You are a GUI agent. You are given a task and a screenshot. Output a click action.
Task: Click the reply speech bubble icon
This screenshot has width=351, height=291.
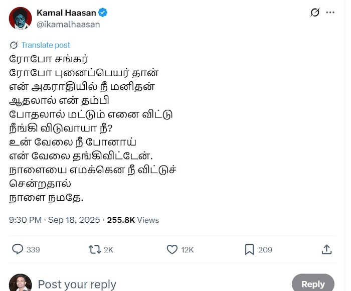(x=18, y=249)
